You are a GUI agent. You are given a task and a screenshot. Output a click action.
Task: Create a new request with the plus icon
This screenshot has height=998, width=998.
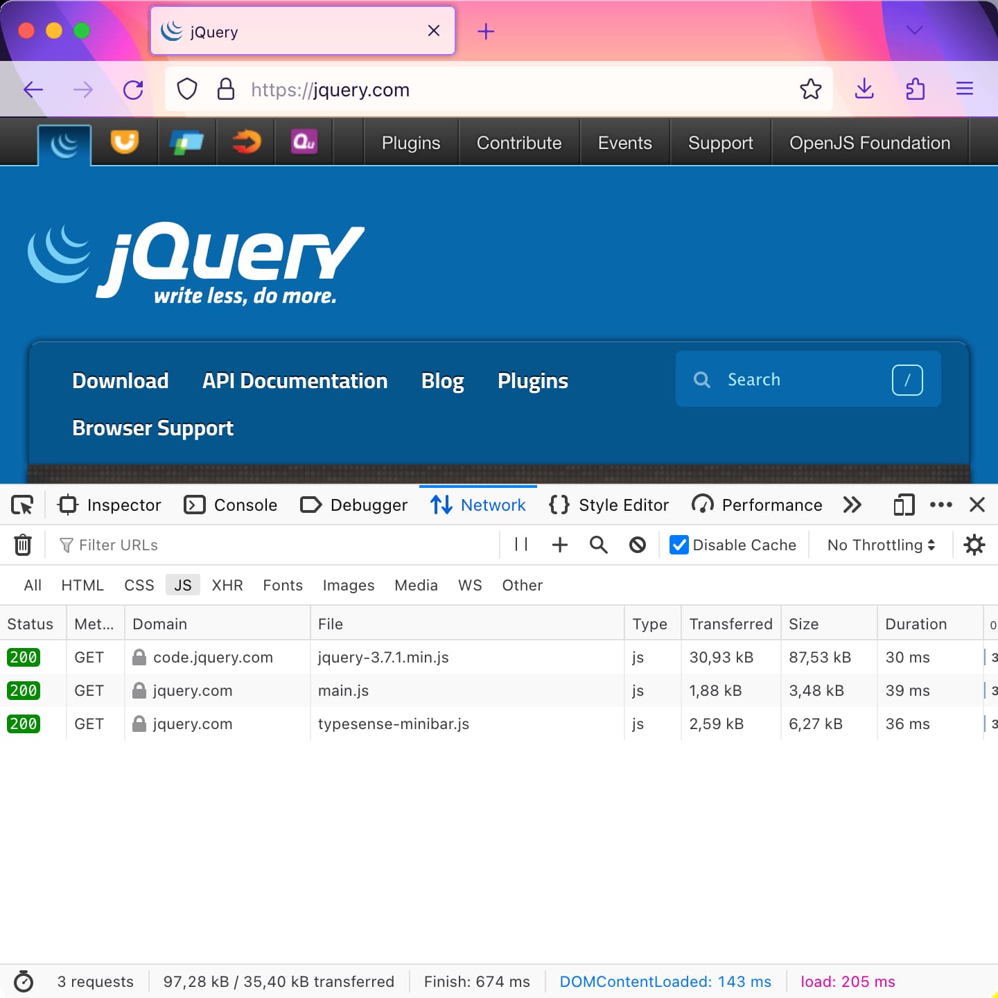point(559,545)
